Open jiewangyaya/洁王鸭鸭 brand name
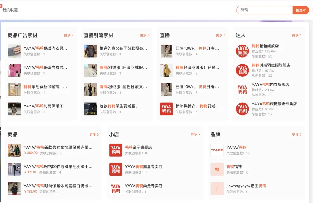 [246, 186]
